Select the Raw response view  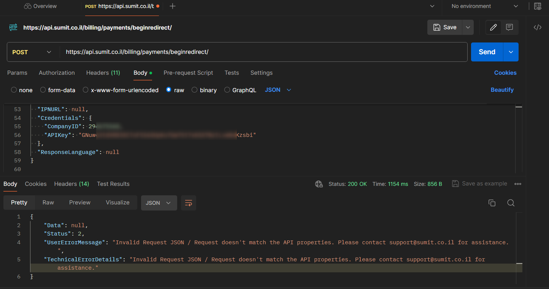pos(48,203)
